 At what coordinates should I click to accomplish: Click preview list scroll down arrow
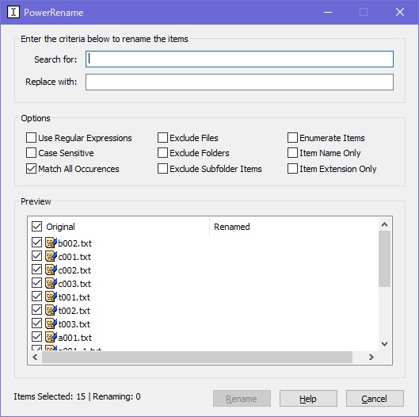click(x=384, y=344)
